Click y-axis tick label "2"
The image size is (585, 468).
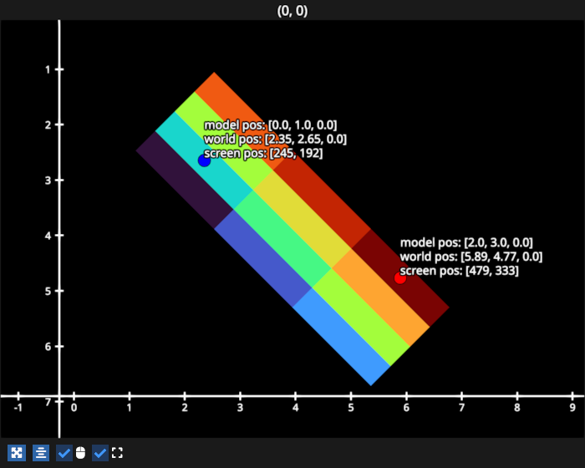(48, 125)
